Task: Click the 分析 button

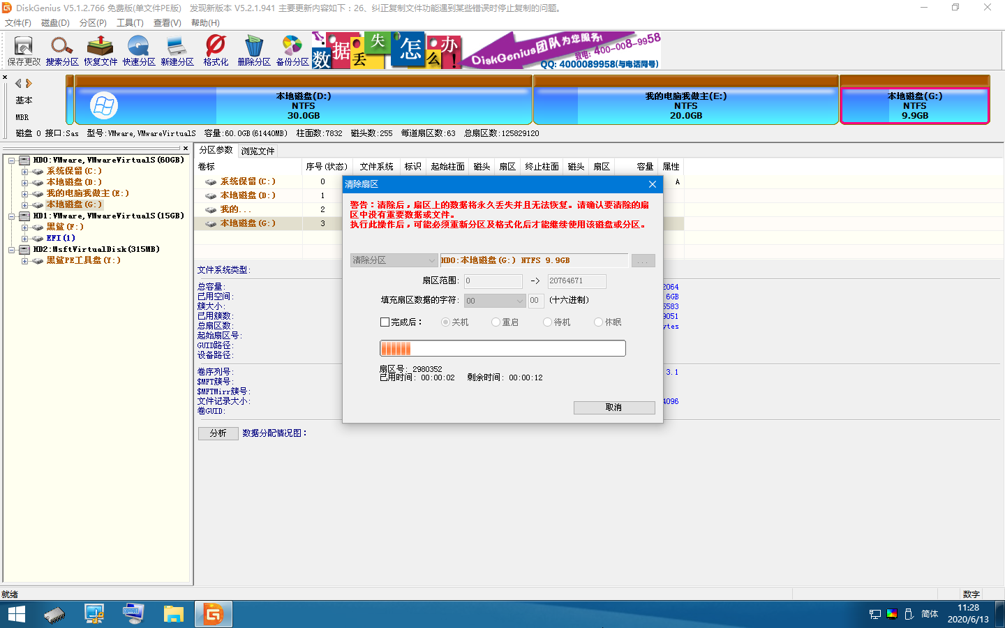Action: [x=218, y=433]
